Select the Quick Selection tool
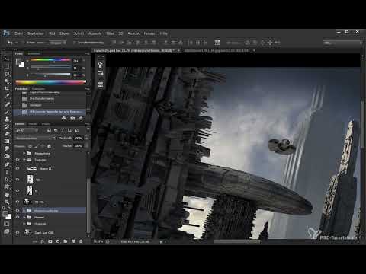The width and height of the screenshot is (366, 274). pyautogui.click(x=7, y=81)
